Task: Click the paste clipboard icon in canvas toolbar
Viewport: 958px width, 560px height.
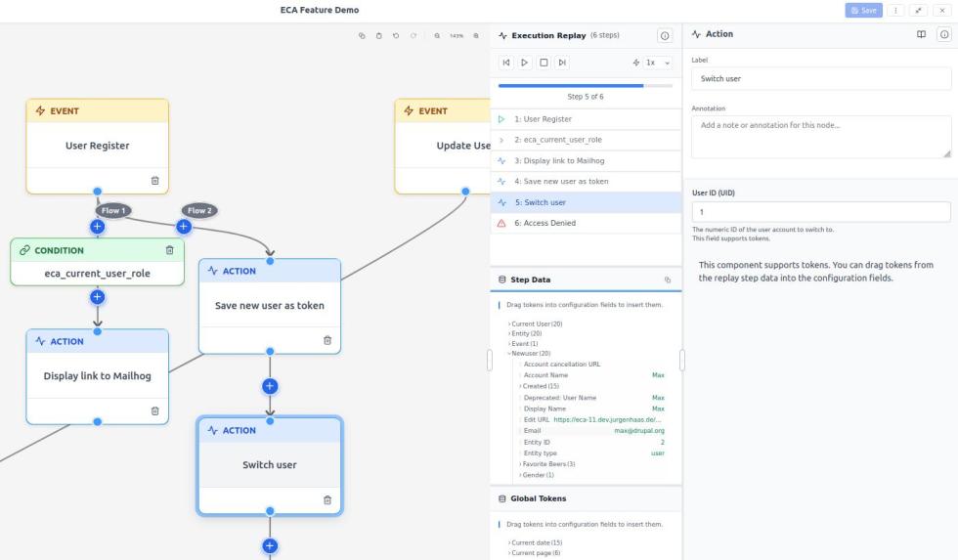Action: pos(379,36)
